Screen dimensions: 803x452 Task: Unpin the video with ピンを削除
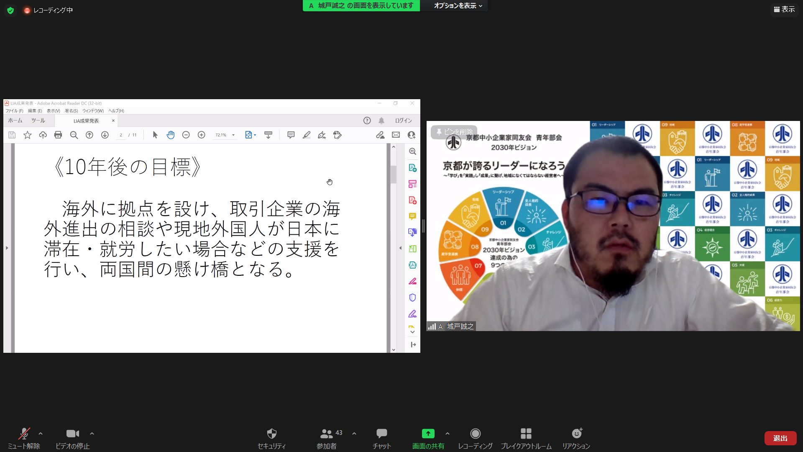click(454, 132)
